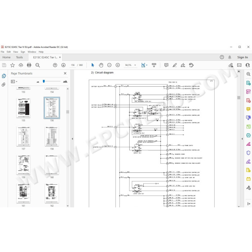
Task: Open zoom level dropdown arrow
Action: (135, 65)
